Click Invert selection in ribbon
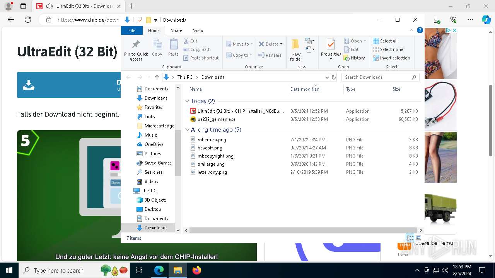Viewport: 495px width, 278px height. click(391, 58)
